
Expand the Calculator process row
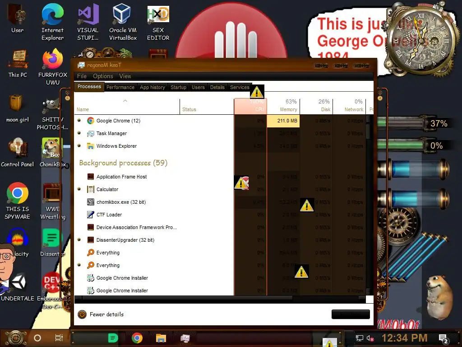coord(79,189)
